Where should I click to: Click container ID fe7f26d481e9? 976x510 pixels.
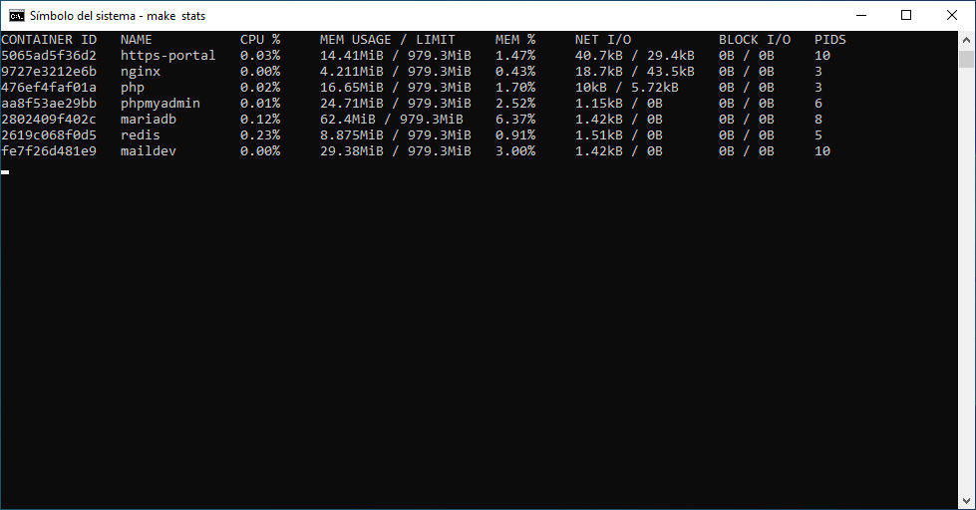49,151
